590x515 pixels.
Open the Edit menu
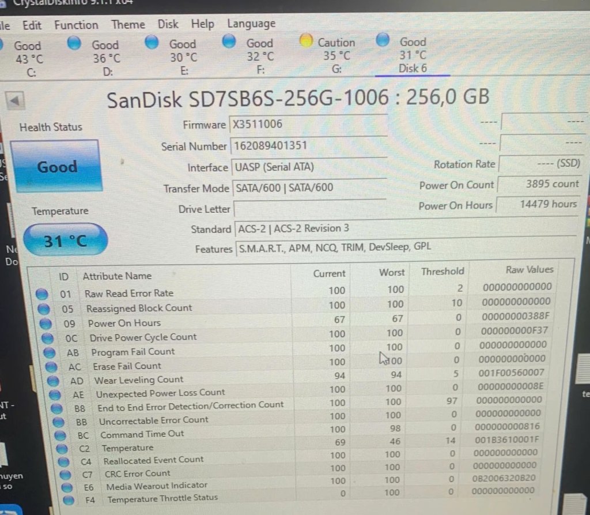coord(32,25)
